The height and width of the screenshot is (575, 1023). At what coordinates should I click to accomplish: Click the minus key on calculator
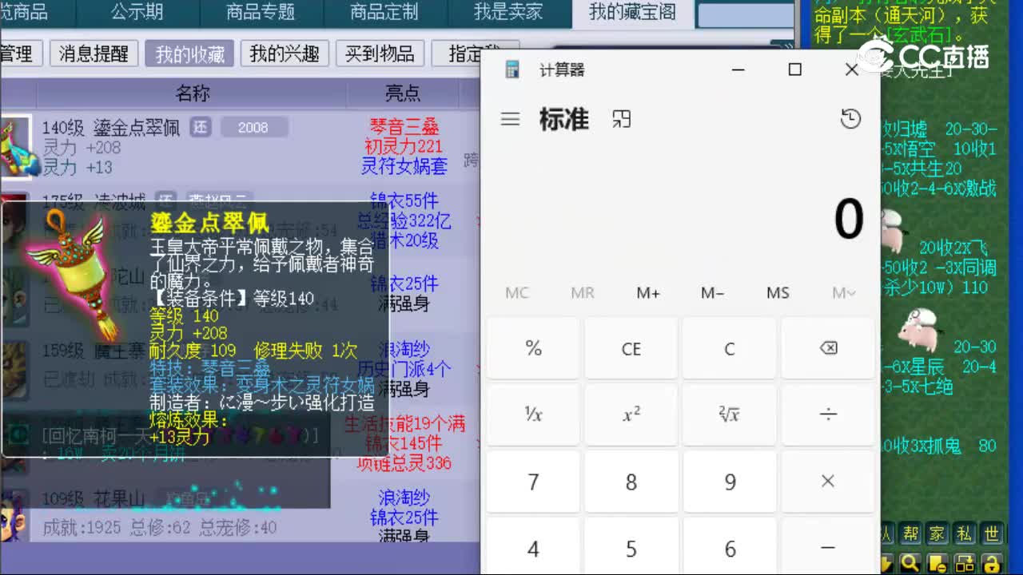pyautogui.click(x=829, y=547)
